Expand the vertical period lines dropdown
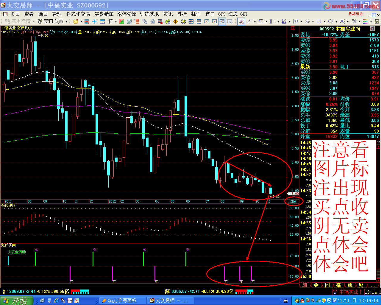Image resolution: width=381 pixels, height=305 pixels. [x=278, y=21]
